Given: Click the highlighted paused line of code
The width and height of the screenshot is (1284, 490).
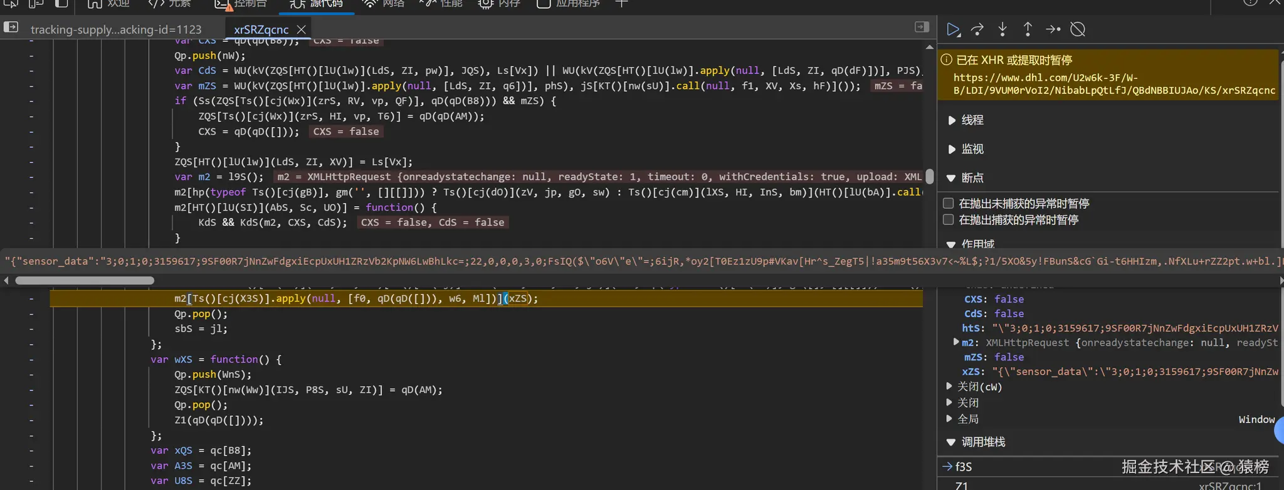Looking at the screenshot, I should pos(486,298).
